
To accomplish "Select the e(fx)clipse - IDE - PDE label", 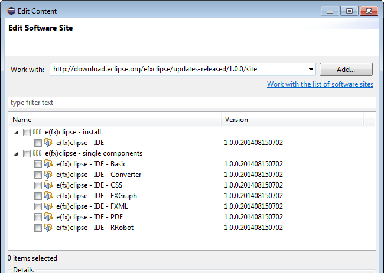I will pos(89,217).
